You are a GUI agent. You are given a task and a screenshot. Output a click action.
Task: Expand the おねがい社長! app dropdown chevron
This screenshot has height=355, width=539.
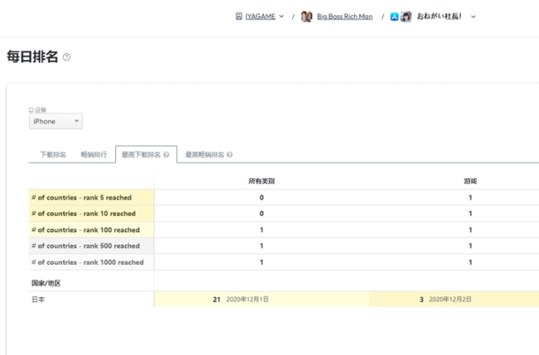point(473,17)
